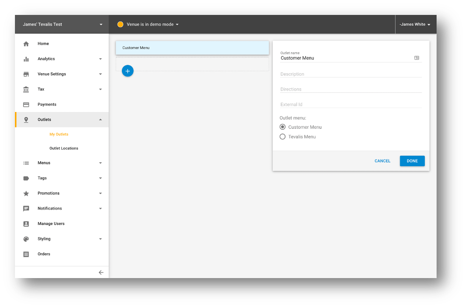Expand the Venue Settings section

click(x=100, y=74)
